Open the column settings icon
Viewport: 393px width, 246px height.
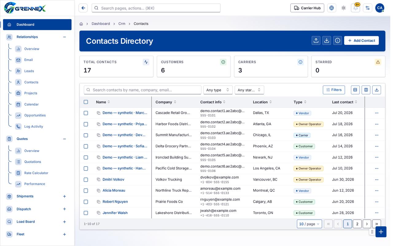[x=366, y=90]
